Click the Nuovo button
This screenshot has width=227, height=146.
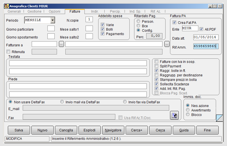point(42,130)
